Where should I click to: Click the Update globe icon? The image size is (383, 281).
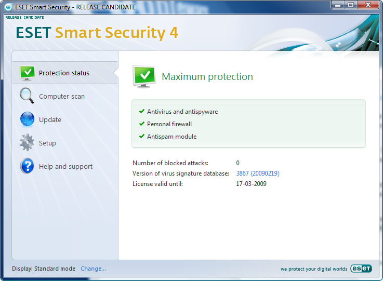click(27, 119)
